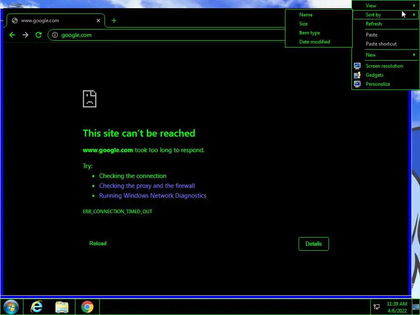Open Checking the proxy and the firewall link
420x315 pixels.
[147, 186]
